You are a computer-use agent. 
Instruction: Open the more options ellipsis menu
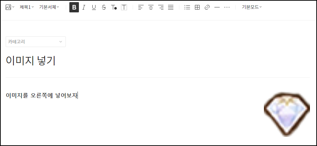(x=227, y=7)
